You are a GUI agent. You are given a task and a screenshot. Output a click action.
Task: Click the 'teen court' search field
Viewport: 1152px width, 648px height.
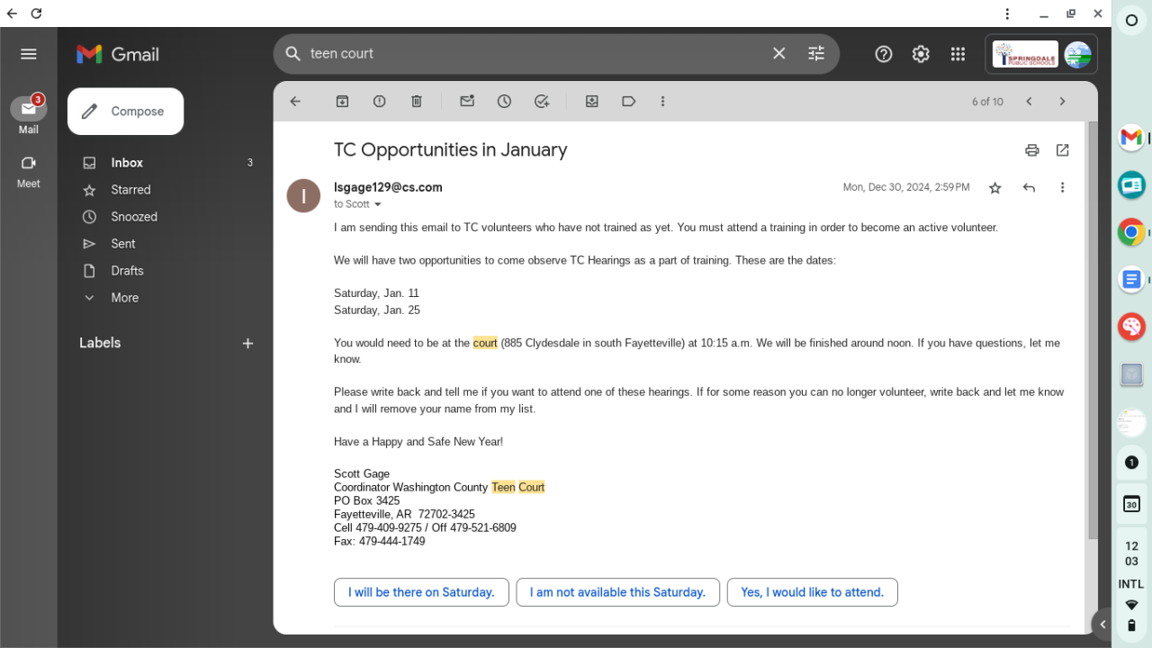pyautogui.click(x=531, y=54)
